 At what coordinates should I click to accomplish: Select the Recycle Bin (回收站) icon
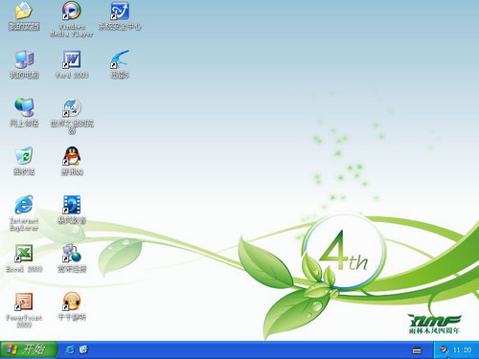click(x=24, y=161)
